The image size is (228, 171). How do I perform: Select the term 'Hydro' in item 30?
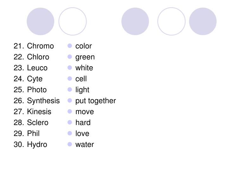coord(37,144)
